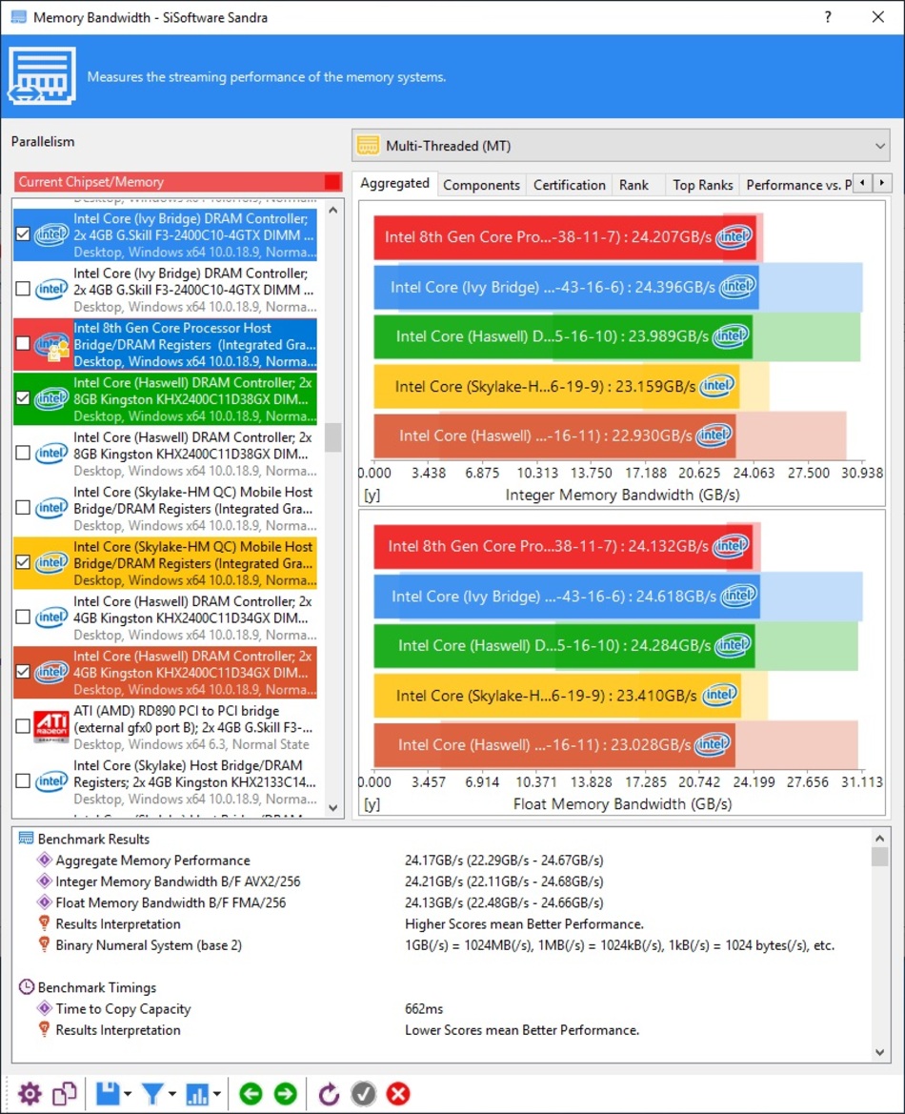Click Intel logo on the 23.028GB/s float bar

coord(713,744)
